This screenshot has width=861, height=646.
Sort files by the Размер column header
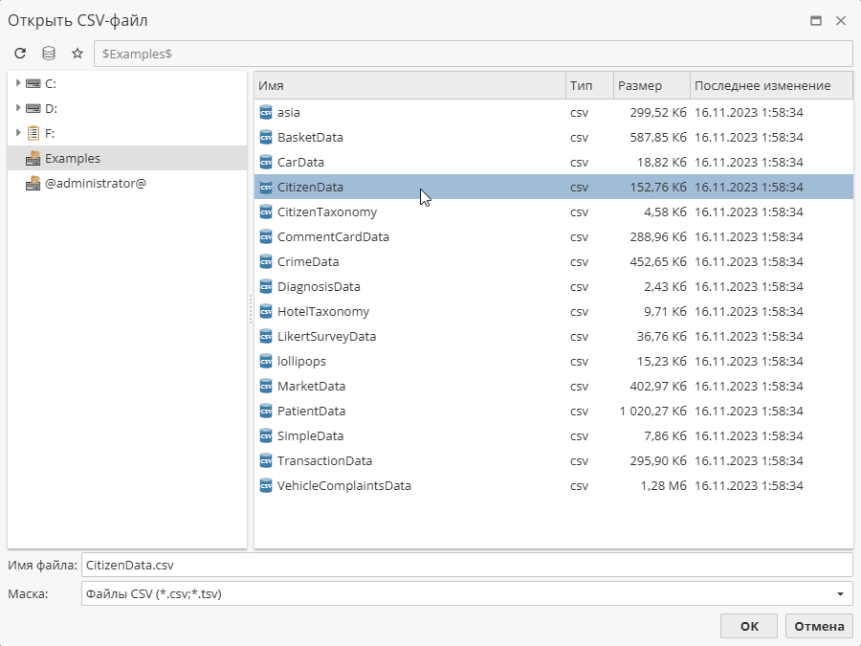[651, 86]
